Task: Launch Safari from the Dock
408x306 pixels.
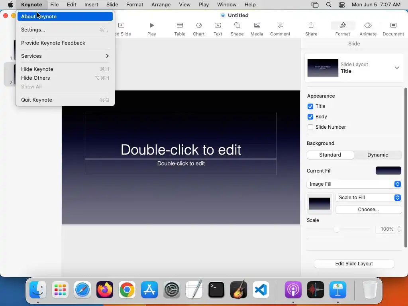Action: pos(82,290)
